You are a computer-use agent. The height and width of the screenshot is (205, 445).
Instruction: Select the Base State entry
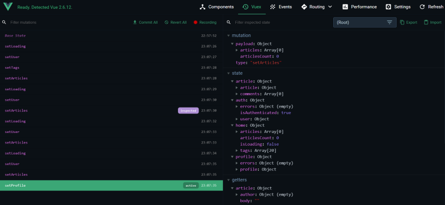pos(111,35)
